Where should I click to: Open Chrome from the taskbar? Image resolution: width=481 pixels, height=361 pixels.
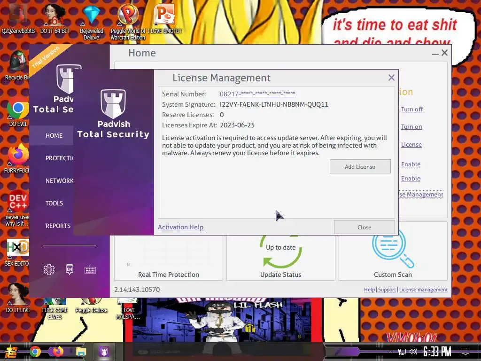(35, 352)
